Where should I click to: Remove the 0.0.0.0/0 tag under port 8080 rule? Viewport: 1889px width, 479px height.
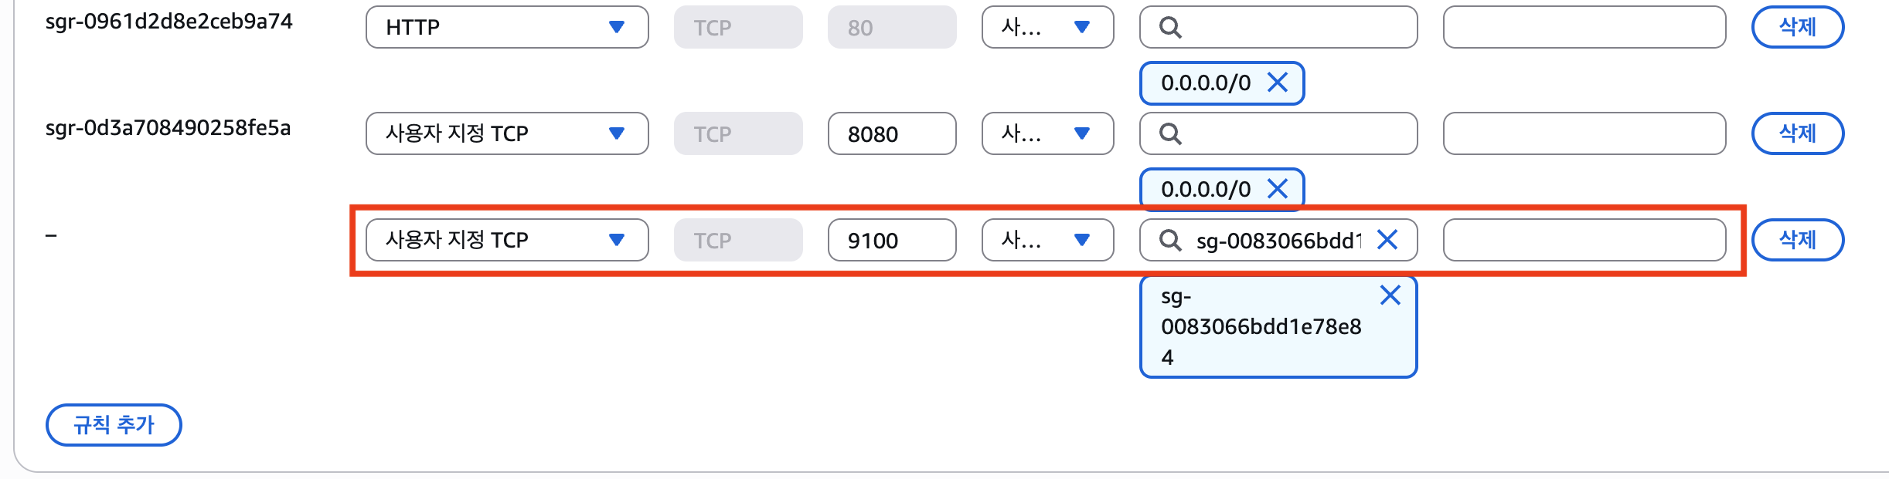[x=1278, y=189]
